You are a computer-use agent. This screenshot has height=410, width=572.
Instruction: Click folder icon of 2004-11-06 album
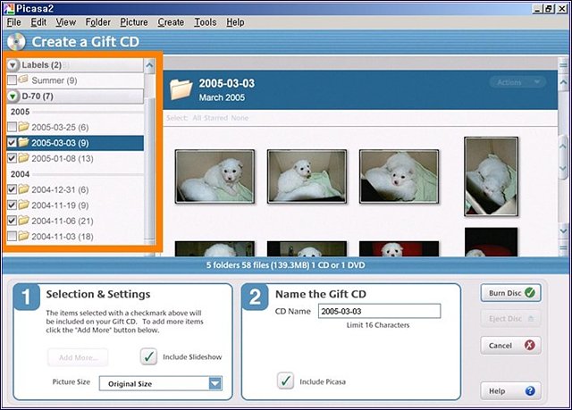23,220
